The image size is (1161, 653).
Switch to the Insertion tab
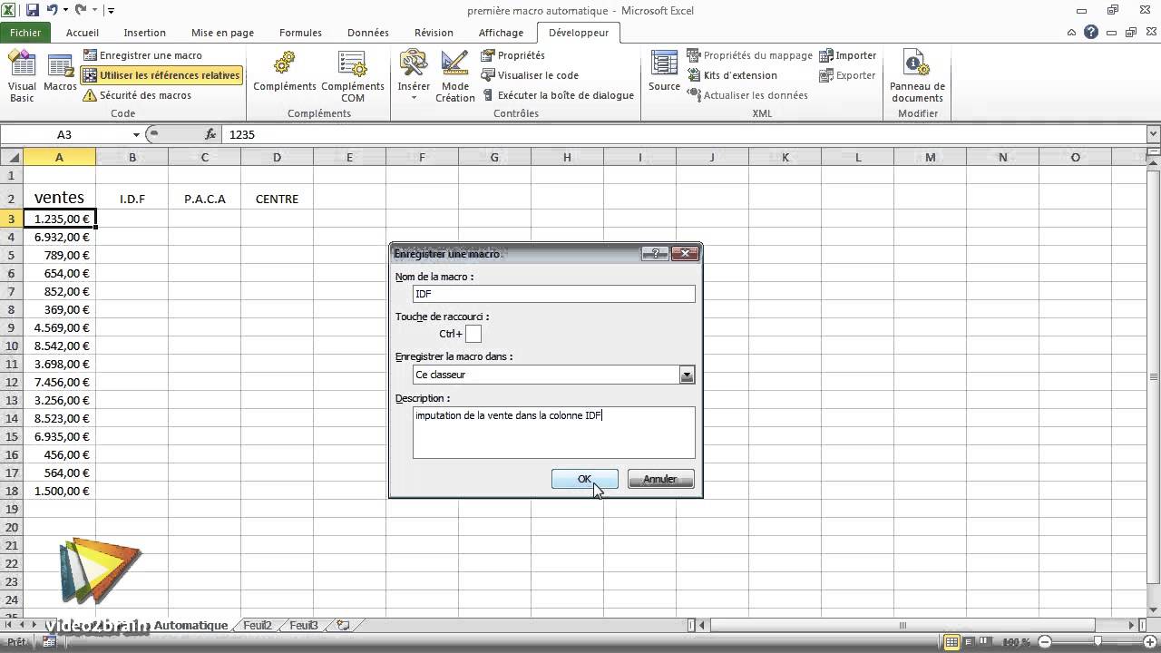[144, 33]
